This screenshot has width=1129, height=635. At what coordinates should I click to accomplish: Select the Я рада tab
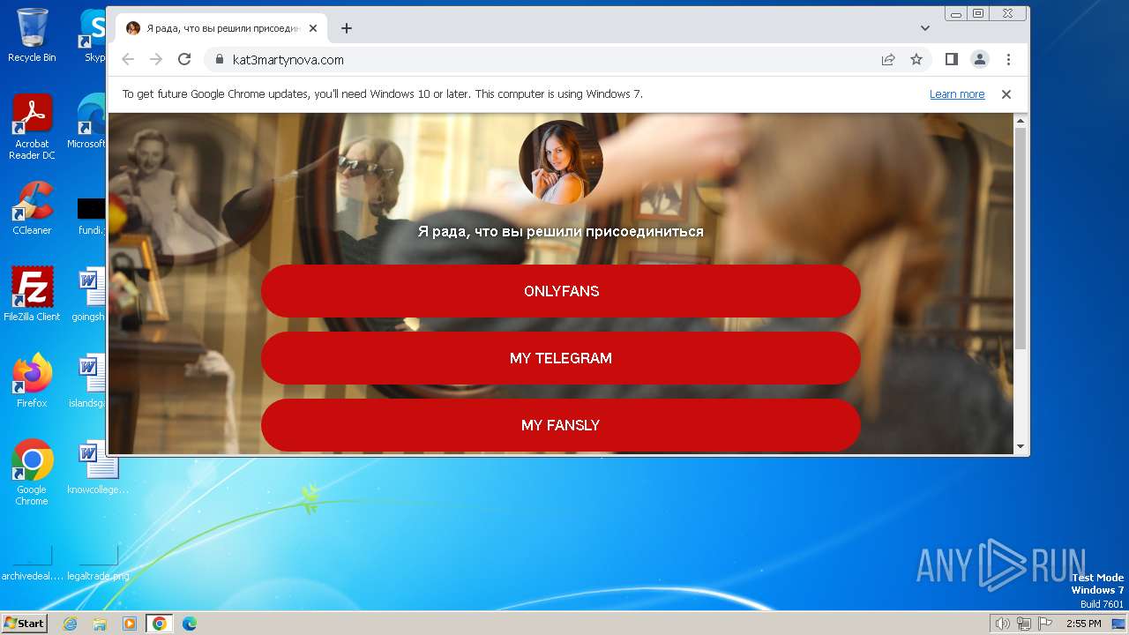pyautogui.click(x=221, y=28)
